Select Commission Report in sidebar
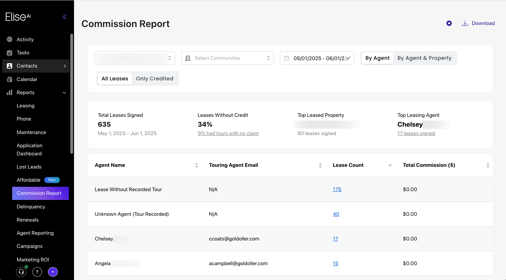This screenshot has width=506, height=280. coord(41,193)
